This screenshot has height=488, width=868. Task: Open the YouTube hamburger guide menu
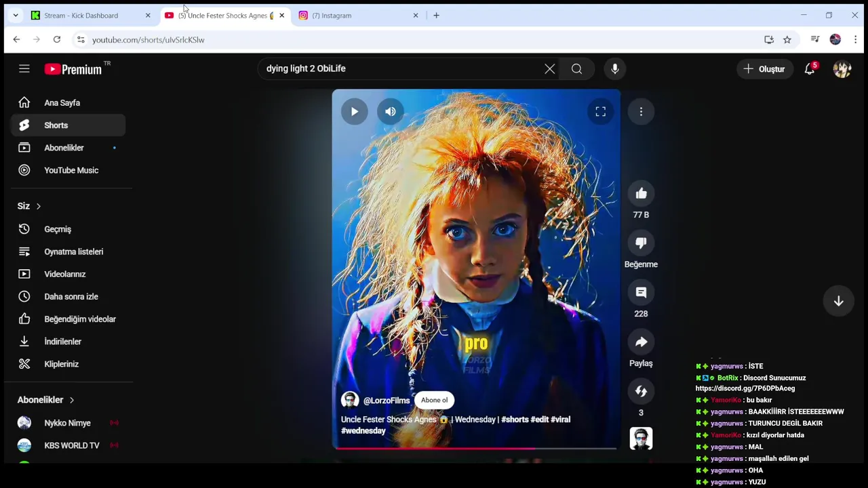point(24,68)
